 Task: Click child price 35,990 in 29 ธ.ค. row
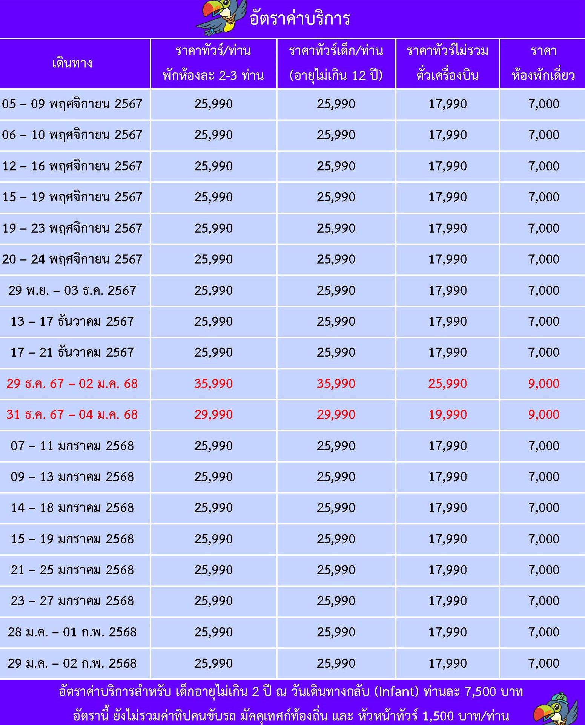pyautogui.click(x=336, y=383)
